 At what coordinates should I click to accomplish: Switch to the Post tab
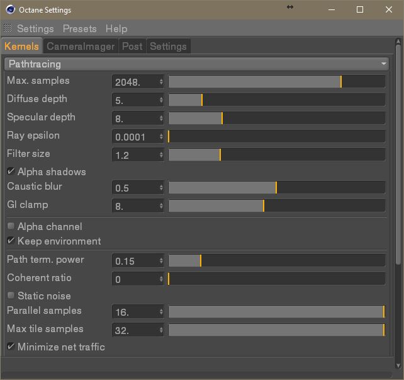click(x=132, y=46)
